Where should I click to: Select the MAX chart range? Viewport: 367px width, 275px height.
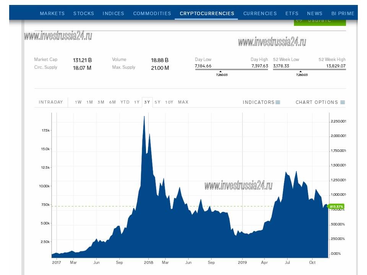(x=183, y=102)
